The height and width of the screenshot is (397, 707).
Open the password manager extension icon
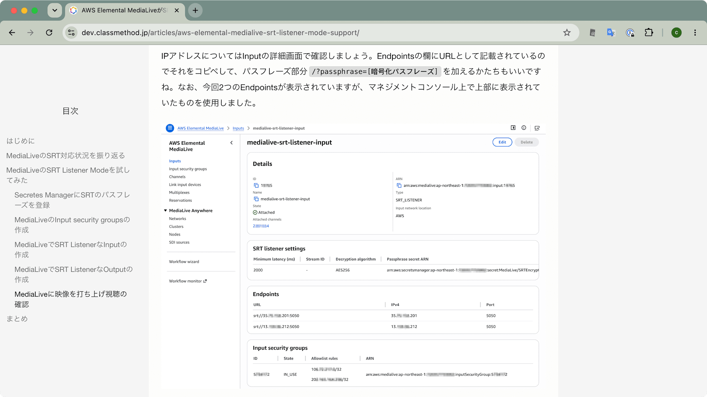[x=630, y=33]
